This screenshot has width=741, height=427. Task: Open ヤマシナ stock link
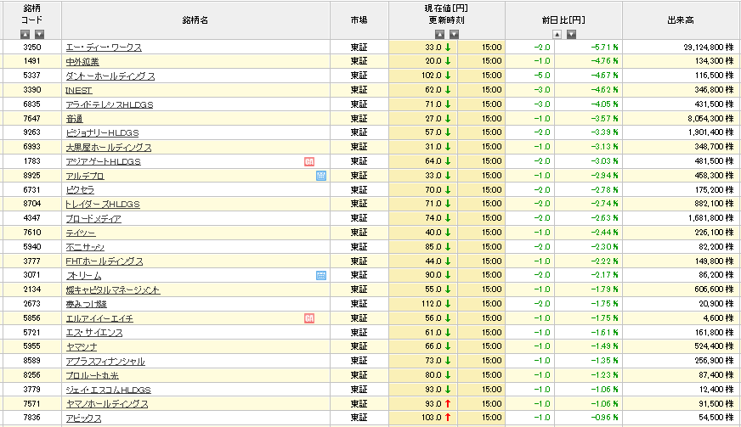(x=82, y=346)
